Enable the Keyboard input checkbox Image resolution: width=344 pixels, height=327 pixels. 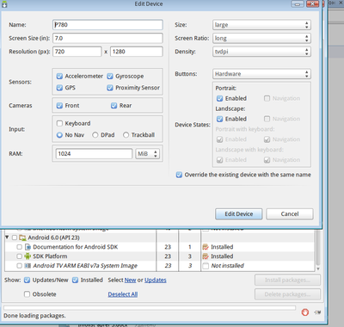[59, 123]
